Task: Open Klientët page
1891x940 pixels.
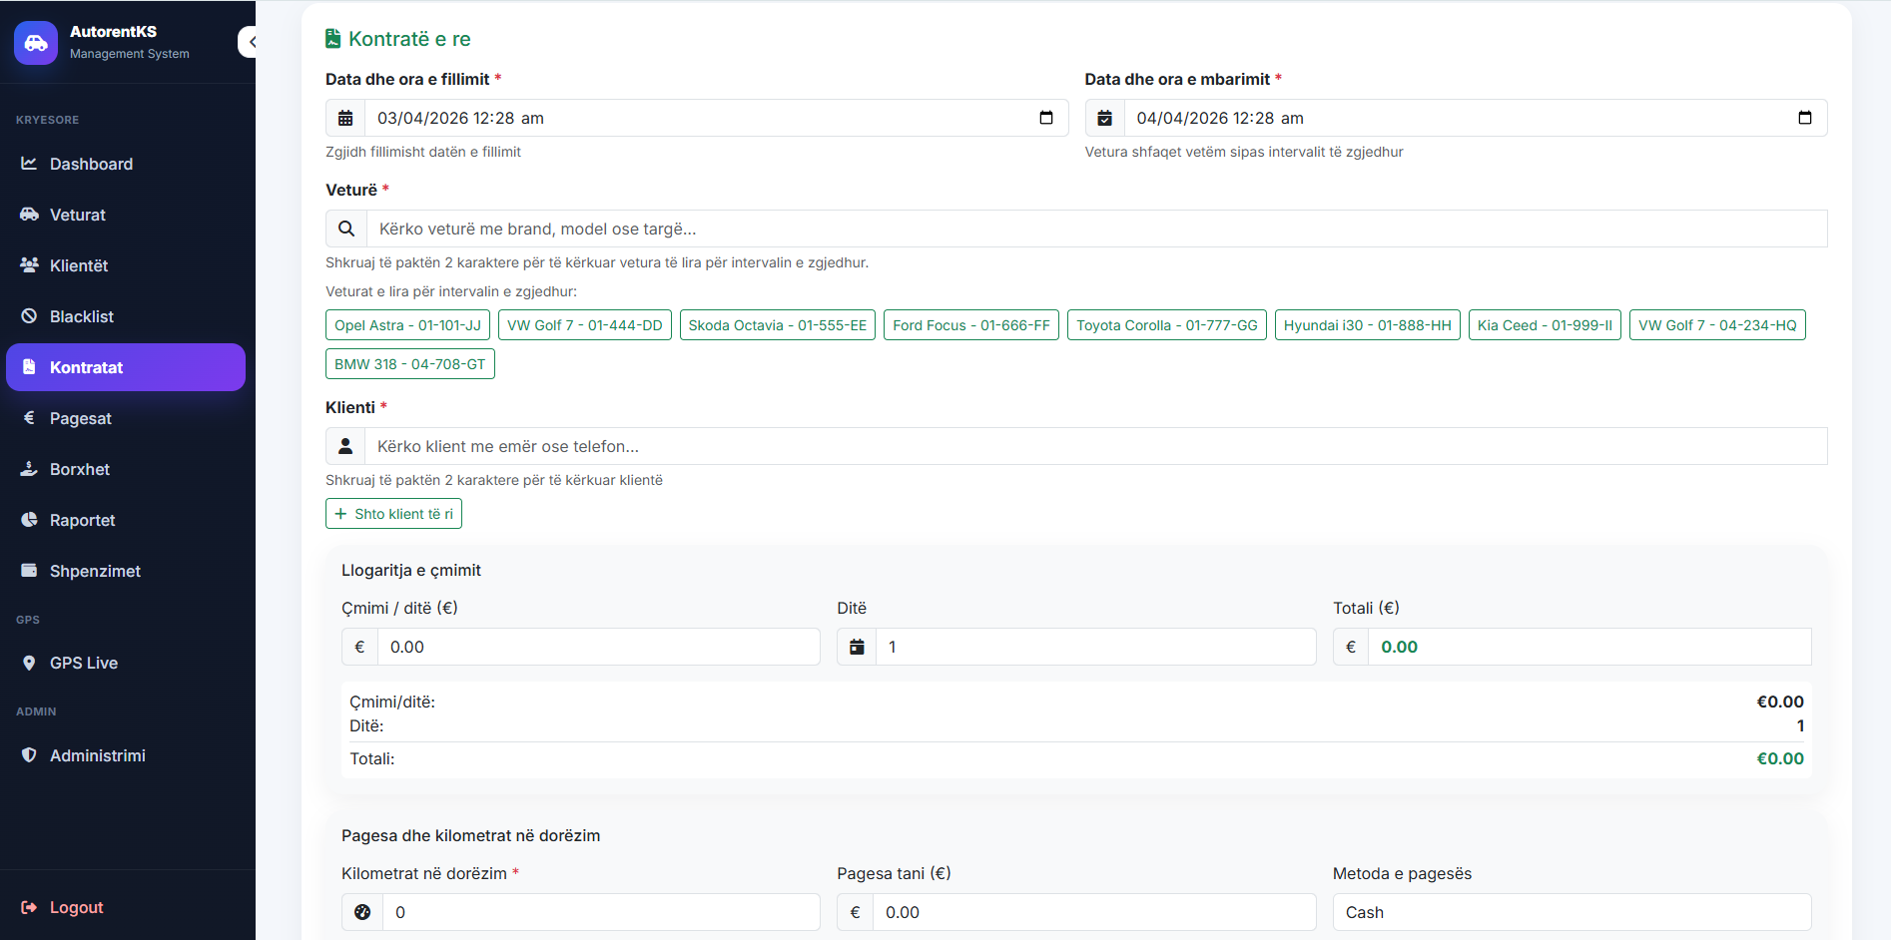Action: pyautogui.click(x=126, y=265)
